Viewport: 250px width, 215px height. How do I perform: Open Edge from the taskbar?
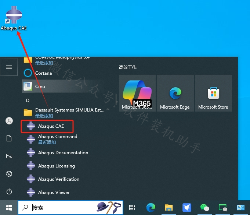[151, 208]
